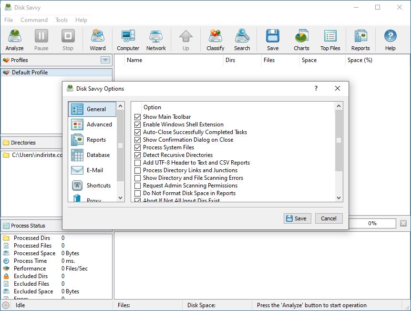Sort results by Files column

click(280, 60)
